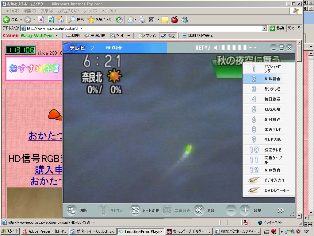
Task: Adjust the NETAV volume level bar
Action: (238, 48)
